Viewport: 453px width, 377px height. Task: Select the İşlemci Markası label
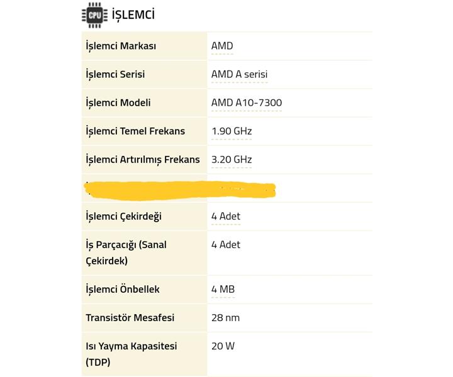pyautogui.click(x=121, y=46)
